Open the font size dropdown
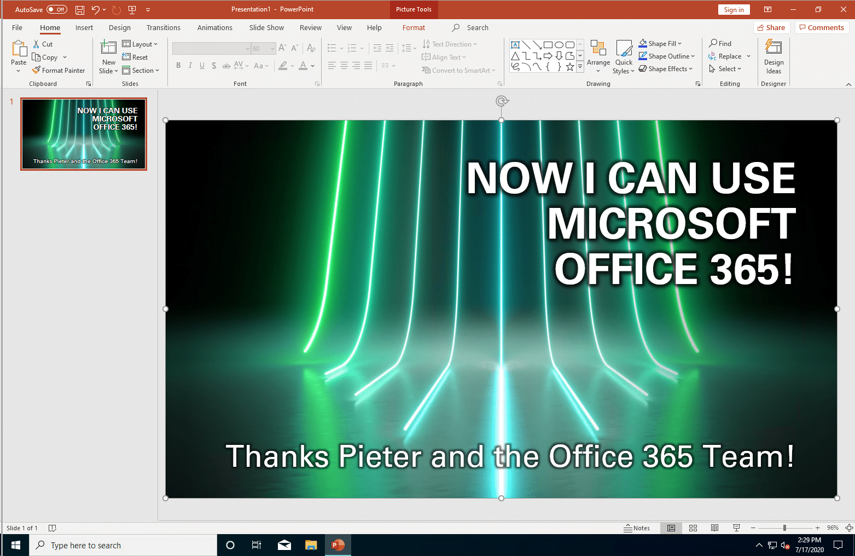This screenshot has height=556, width=855. (x=272, y=49)
